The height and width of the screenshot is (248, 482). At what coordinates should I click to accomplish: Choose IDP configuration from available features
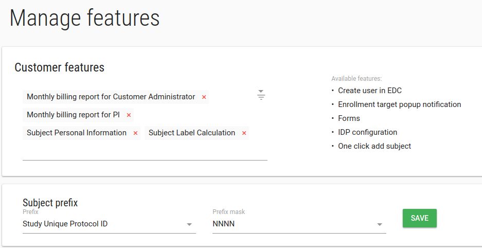(368, 132)
